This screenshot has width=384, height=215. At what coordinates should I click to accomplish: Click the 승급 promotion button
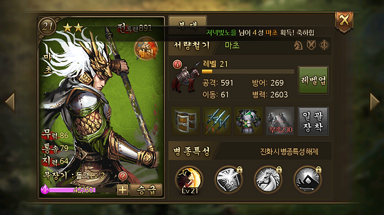(146, 190)
